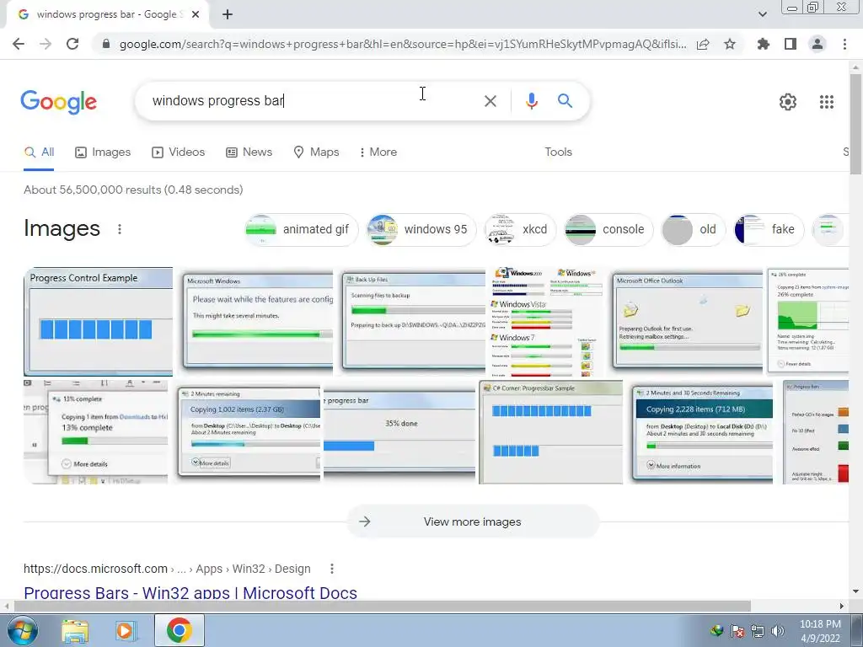Start voice search with microphone

tap(531, 101)
